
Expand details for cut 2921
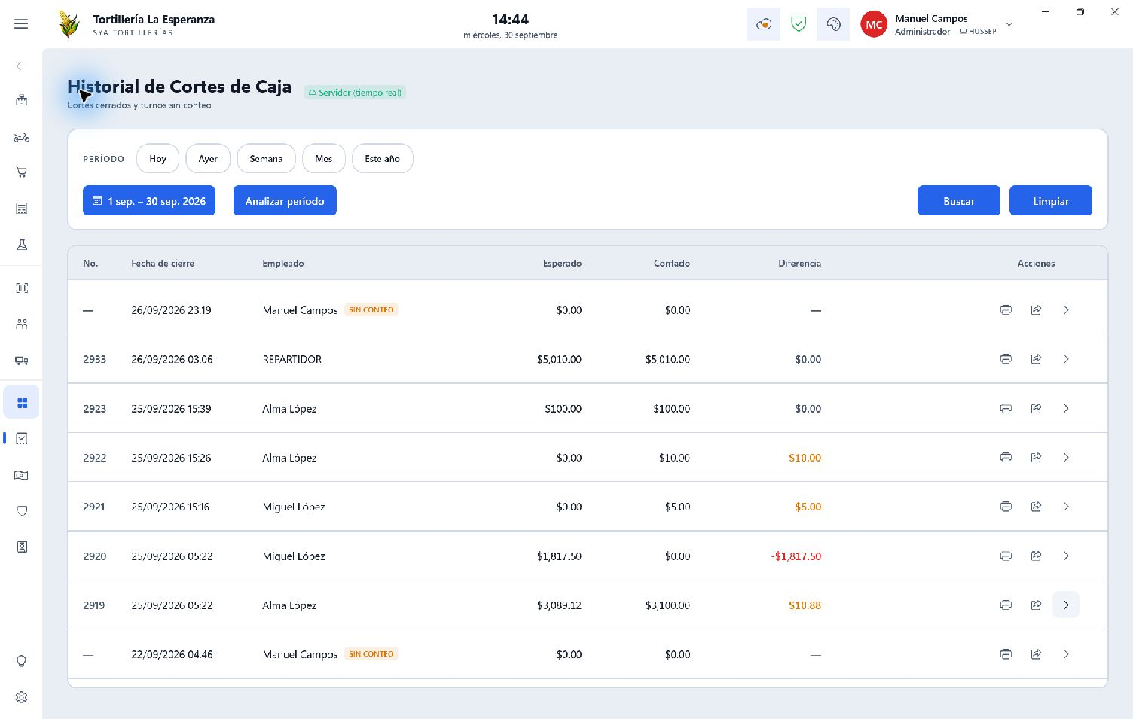(x=1066, y=507)
